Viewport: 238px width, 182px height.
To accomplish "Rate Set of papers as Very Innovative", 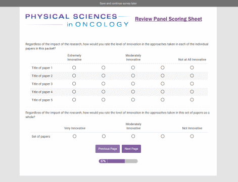I will click(74, 136).
